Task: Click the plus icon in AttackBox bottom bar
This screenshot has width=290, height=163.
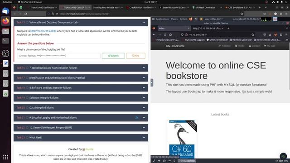Action: [159, 161]
